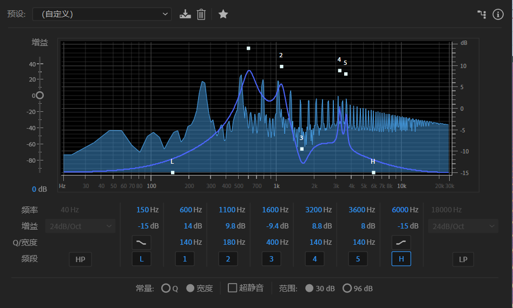Viewport: 513px width, 308px height.
Task: Save the current preset with download icon
Action: 186,14
